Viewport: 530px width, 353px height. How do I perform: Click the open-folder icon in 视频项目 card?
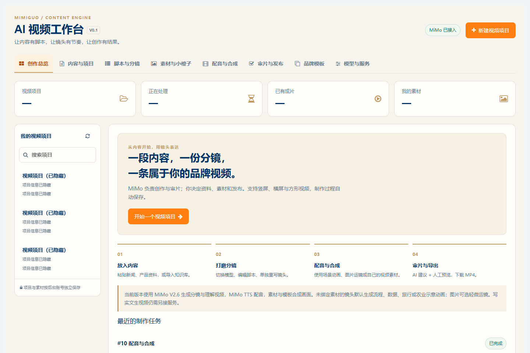pyautogui.click(x=124, y=99)
